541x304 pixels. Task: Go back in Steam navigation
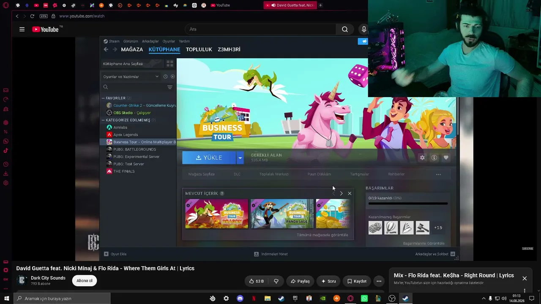(106, 49)
